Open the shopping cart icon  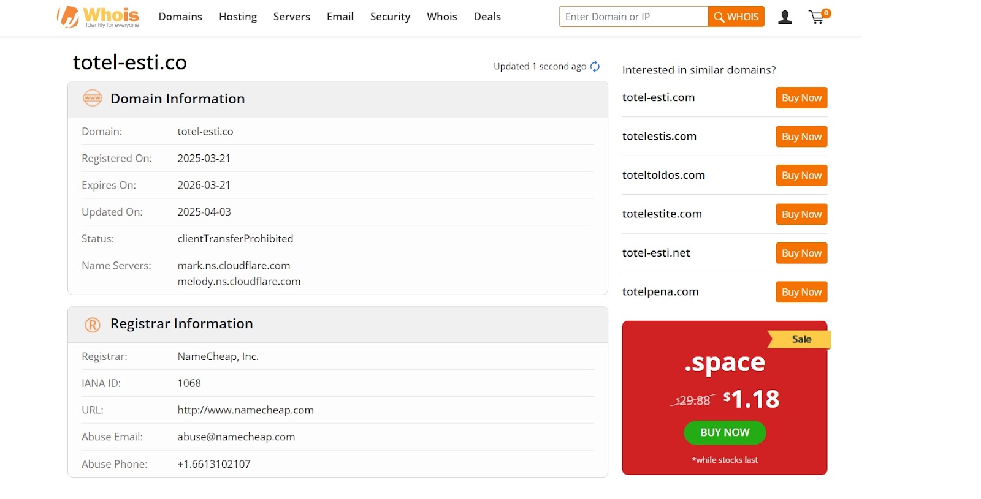819,17
